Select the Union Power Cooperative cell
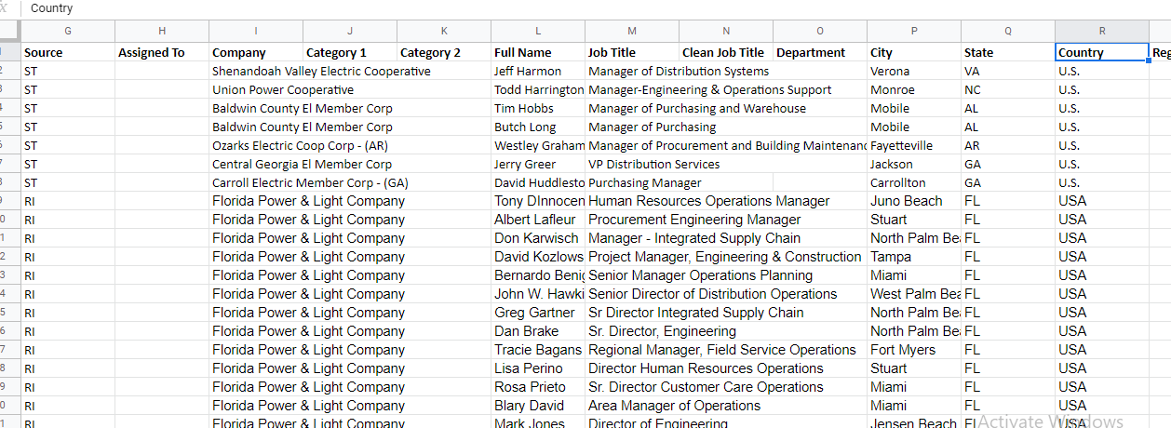 283,89
